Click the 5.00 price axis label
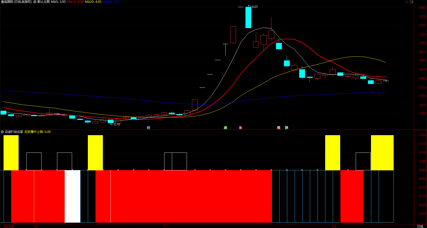427x228 pixels. [x=422, y=43]
